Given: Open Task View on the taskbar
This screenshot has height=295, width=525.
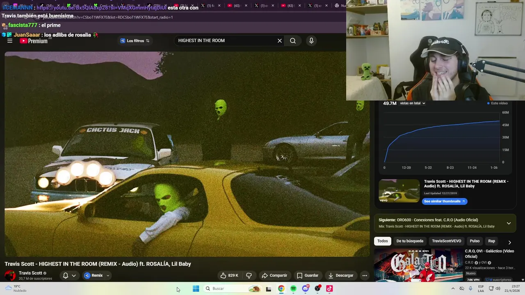Looking at the screenshot, I should 268,289.
